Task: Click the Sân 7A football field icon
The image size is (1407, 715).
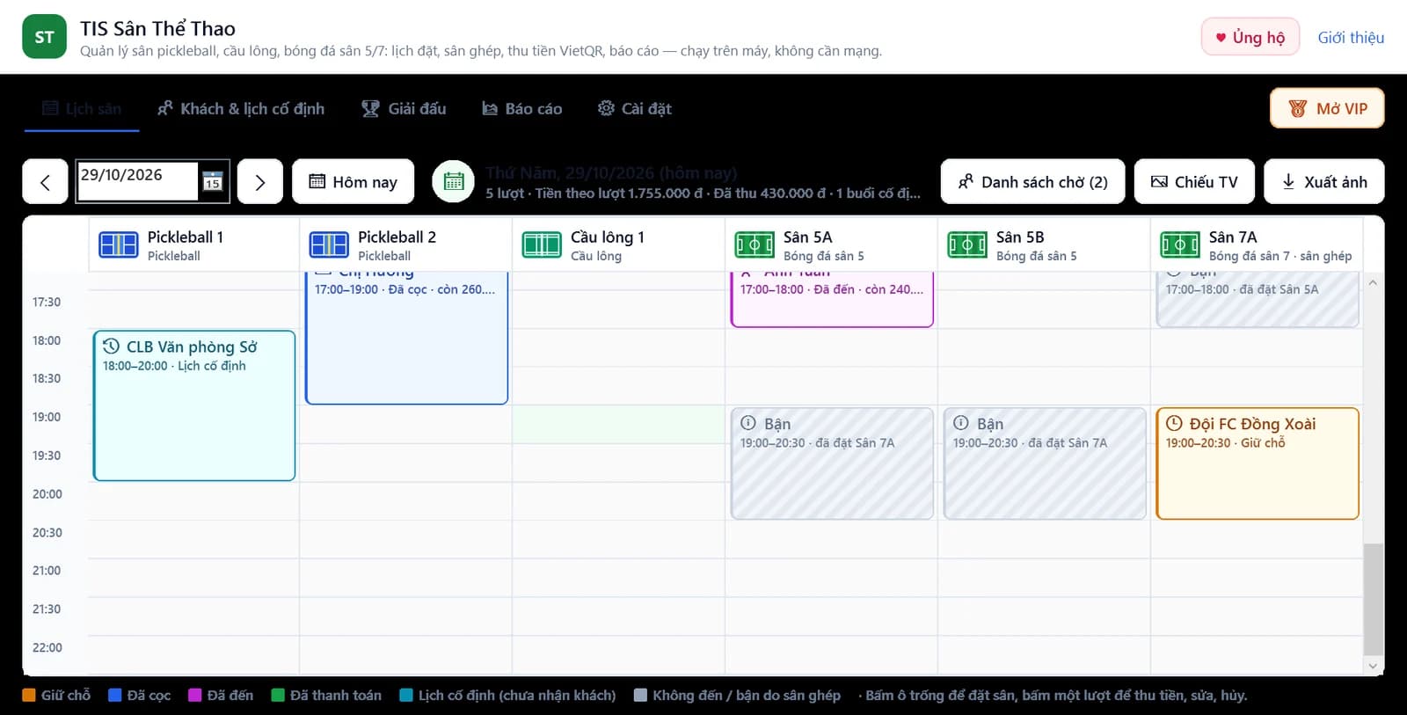Action: (x=1180, y=244)
